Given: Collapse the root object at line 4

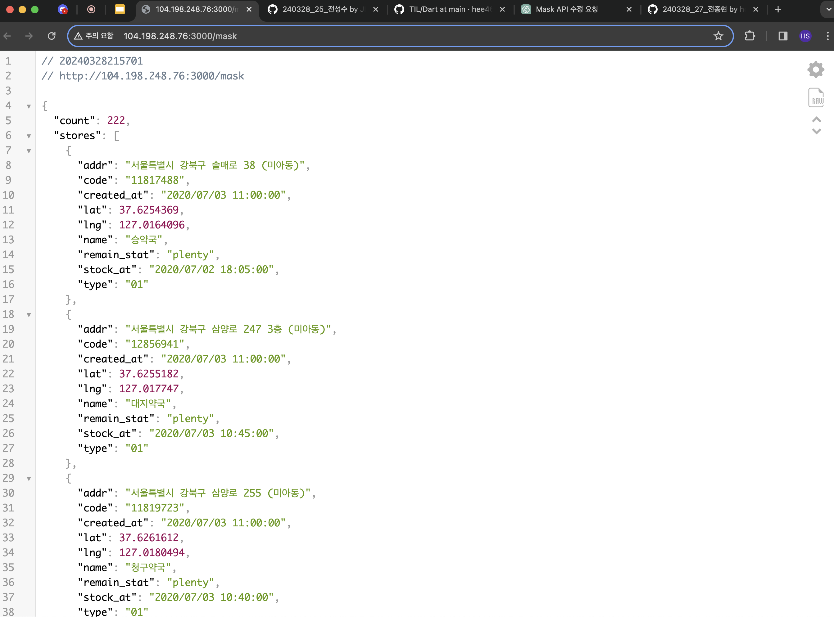Looking at the screenshot, I should pyautogui.click(x=29, y=106).
